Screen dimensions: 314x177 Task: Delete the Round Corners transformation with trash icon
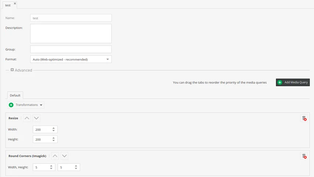click(304, 156)
